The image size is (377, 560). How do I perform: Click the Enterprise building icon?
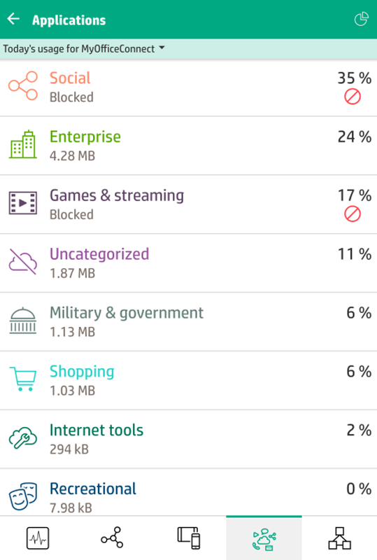(23, 144)
